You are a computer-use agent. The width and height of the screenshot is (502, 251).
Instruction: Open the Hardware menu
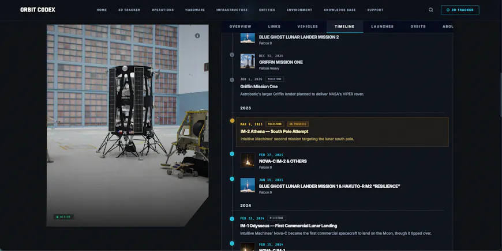(x=195, y=10)
